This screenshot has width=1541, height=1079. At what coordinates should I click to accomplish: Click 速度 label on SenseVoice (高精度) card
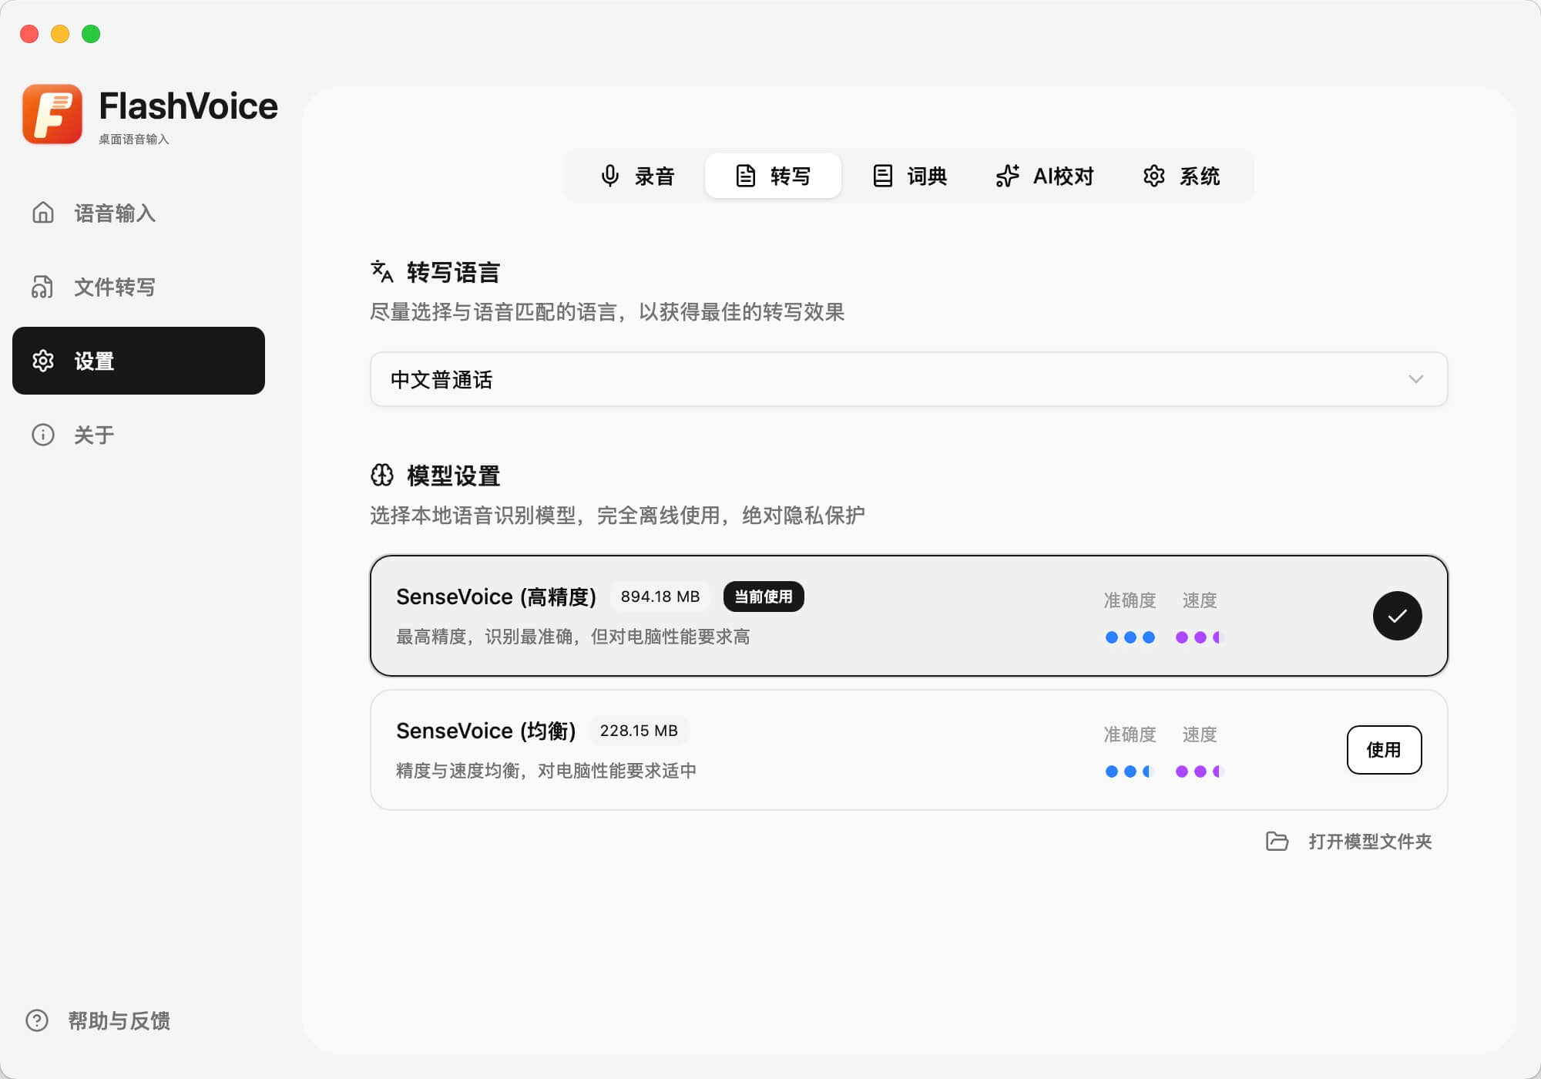pyautogui.click(x=1200, y=600)
